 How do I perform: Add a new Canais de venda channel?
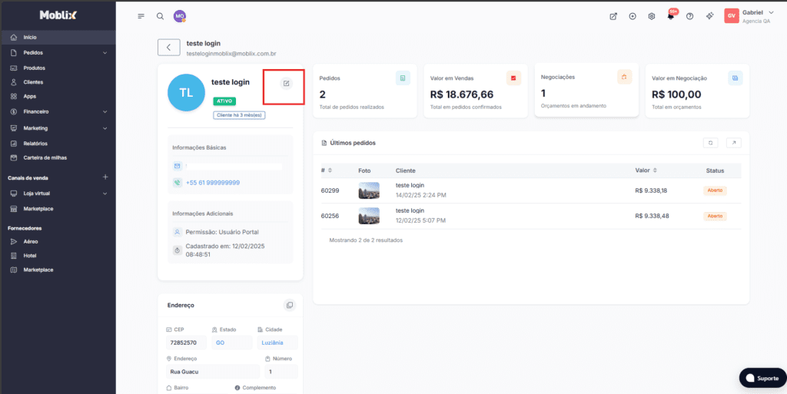coord(105,177)
